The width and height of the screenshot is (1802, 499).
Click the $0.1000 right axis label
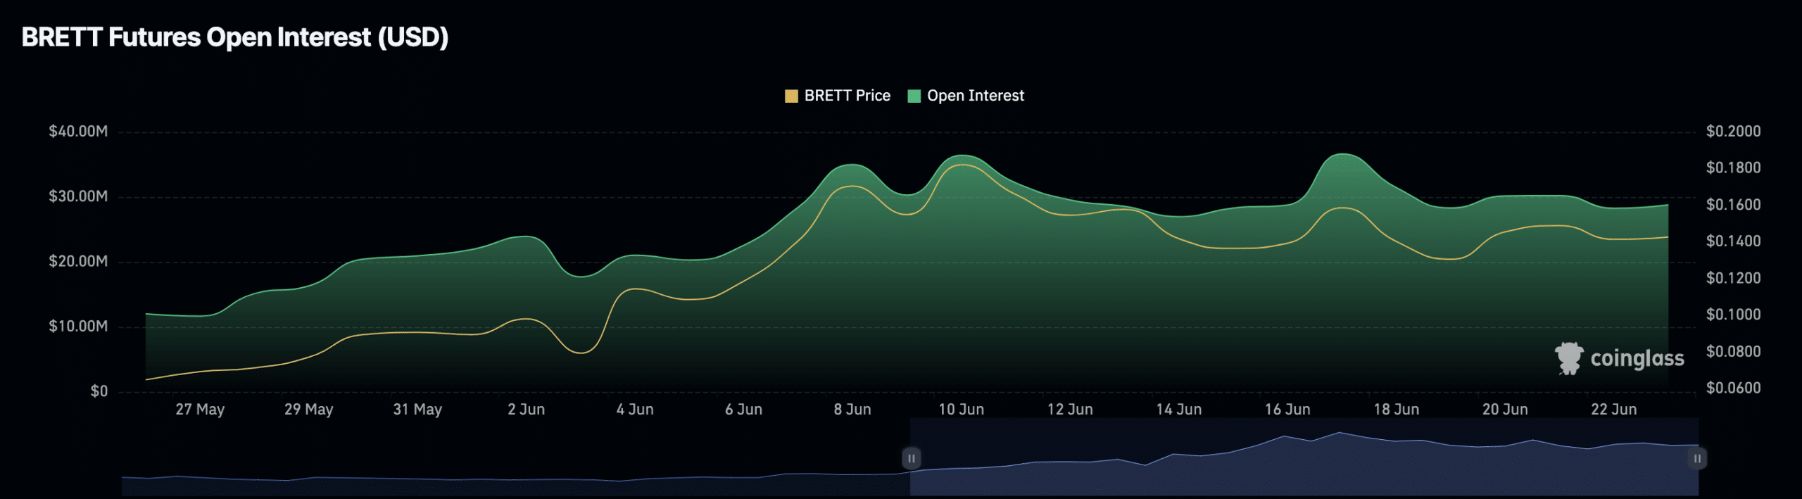coord(1733,315)
